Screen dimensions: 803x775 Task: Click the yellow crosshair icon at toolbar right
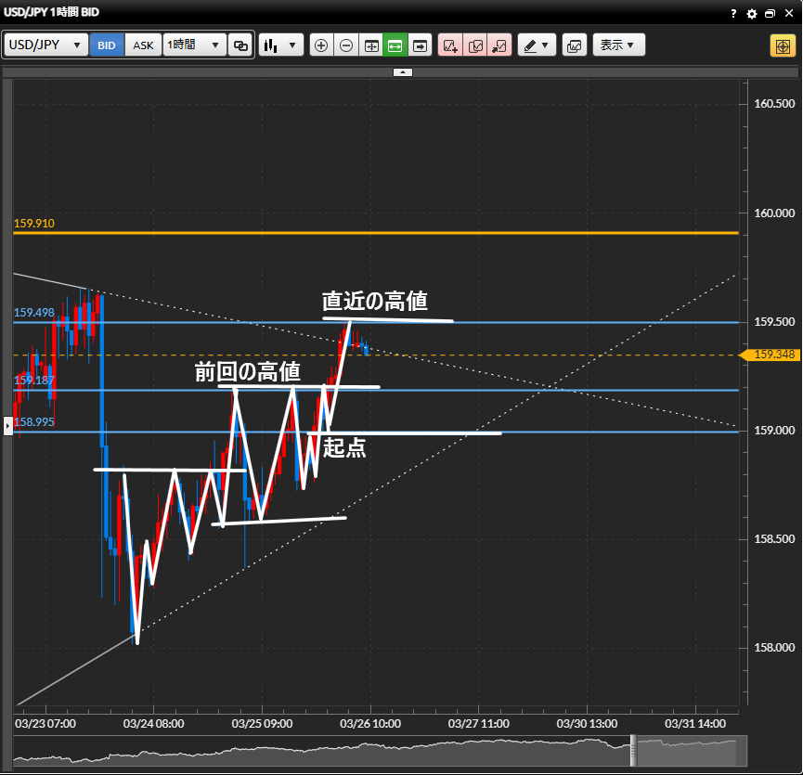tap(781, 45)
